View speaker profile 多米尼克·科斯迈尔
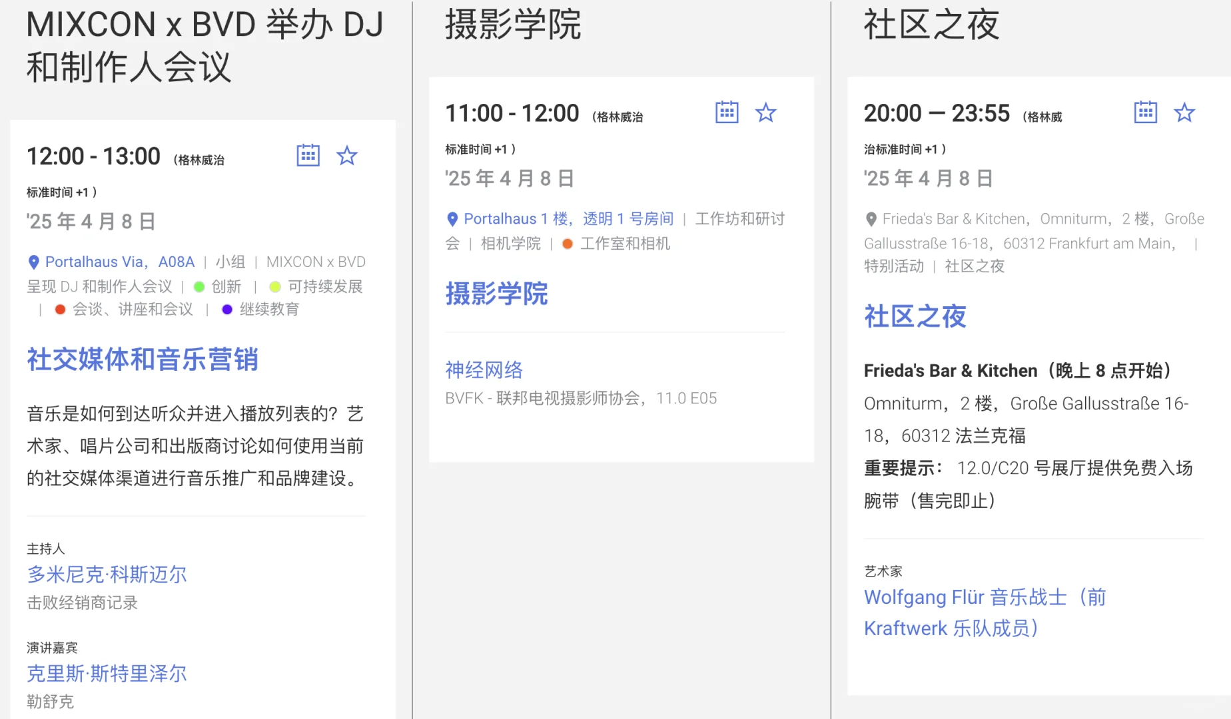 (x=107, y=574)
